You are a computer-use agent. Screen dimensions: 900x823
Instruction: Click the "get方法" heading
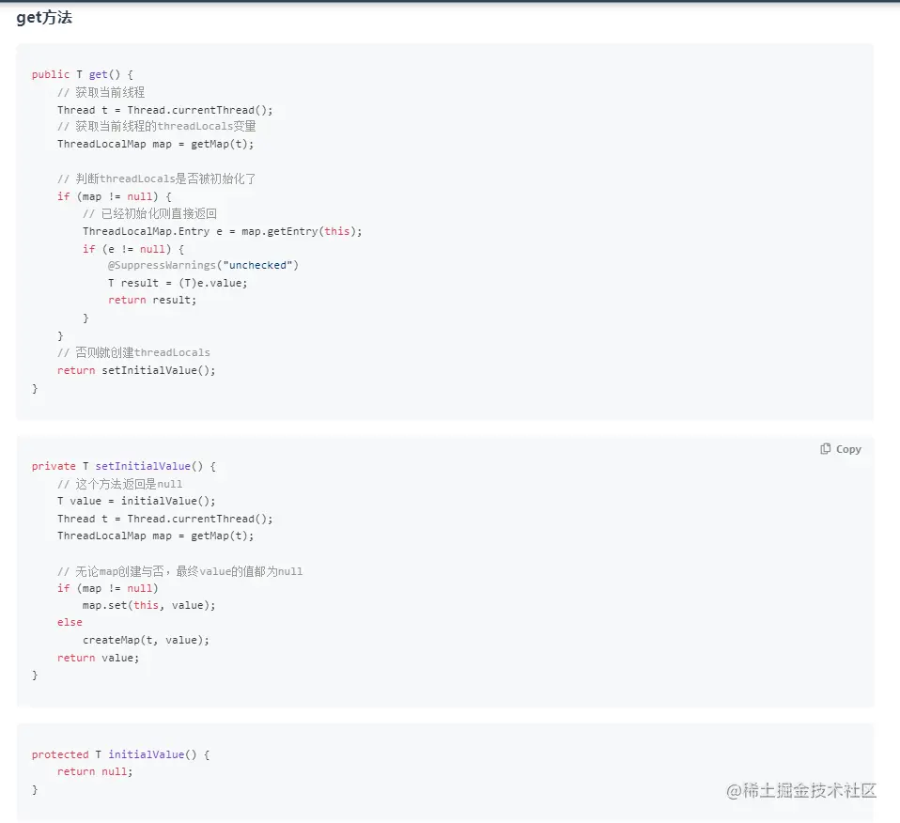[x=44, y=18]
